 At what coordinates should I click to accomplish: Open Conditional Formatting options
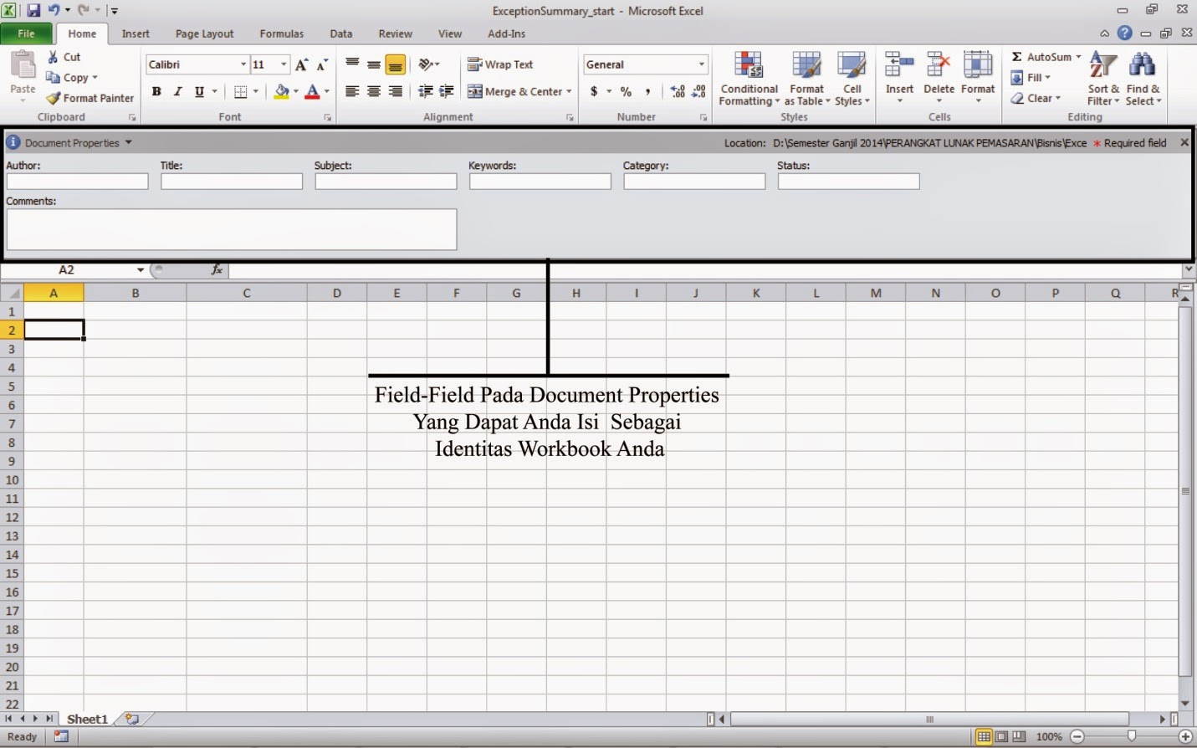click(748, 78)
